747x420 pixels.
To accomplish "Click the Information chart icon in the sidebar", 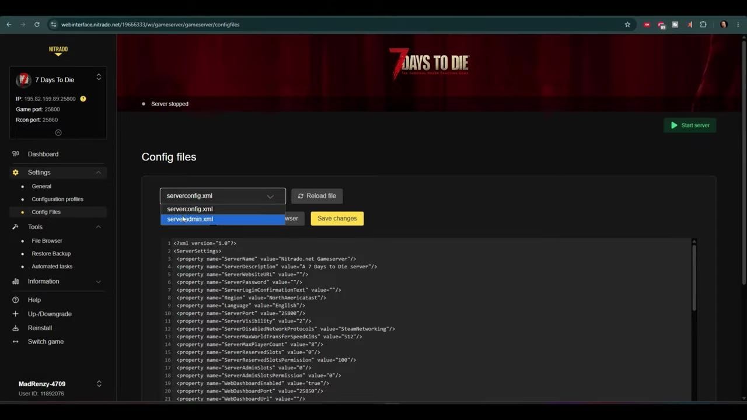I will pyautogui.click(x=16, y=281).
